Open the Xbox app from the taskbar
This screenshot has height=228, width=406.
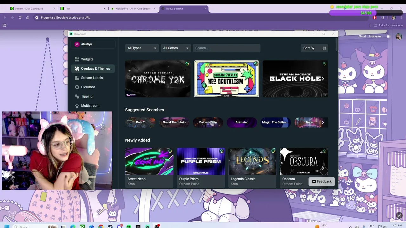coord(82,227)
